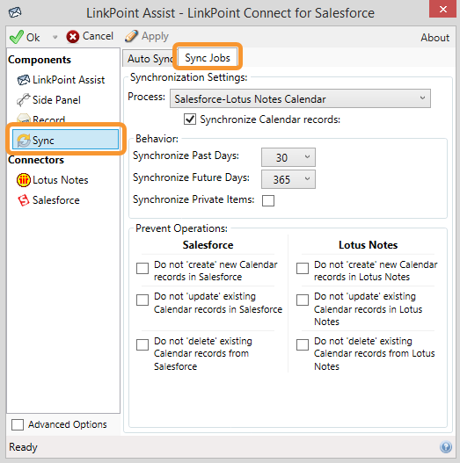Expand the Ok button dropdown arrow

(x=55, y=37)
